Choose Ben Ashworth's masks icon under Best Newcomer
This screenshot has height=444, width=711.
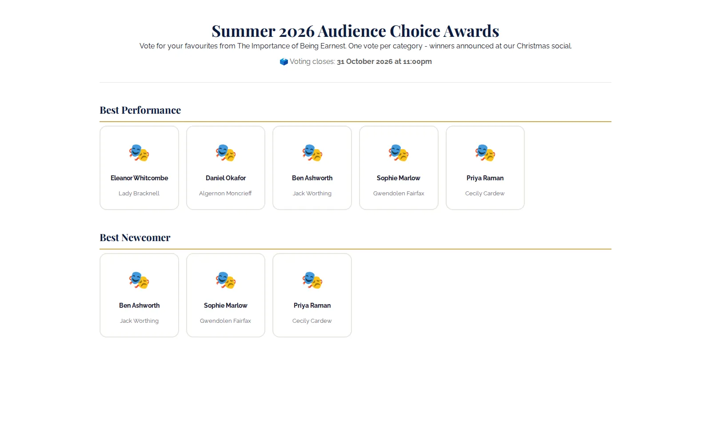139,280
